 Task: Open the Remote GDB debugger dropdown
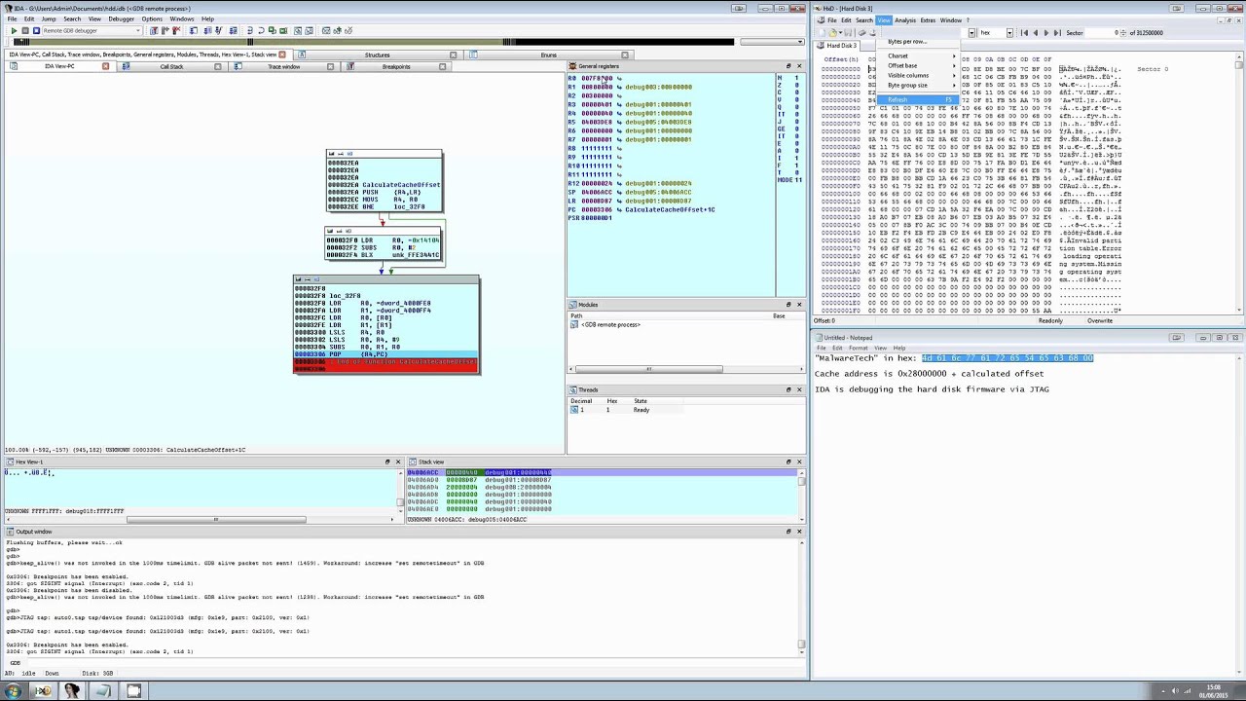[x=138, y=31]
